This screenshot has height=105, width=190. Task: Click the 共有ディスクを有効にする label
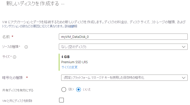click(18, 90)
